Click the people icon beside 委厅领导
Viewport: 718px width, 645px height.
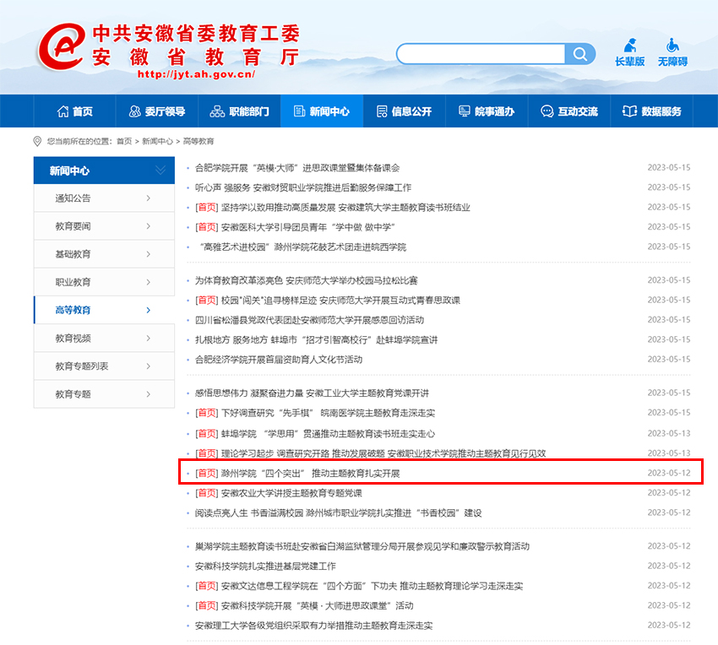(x=135, y=111)
